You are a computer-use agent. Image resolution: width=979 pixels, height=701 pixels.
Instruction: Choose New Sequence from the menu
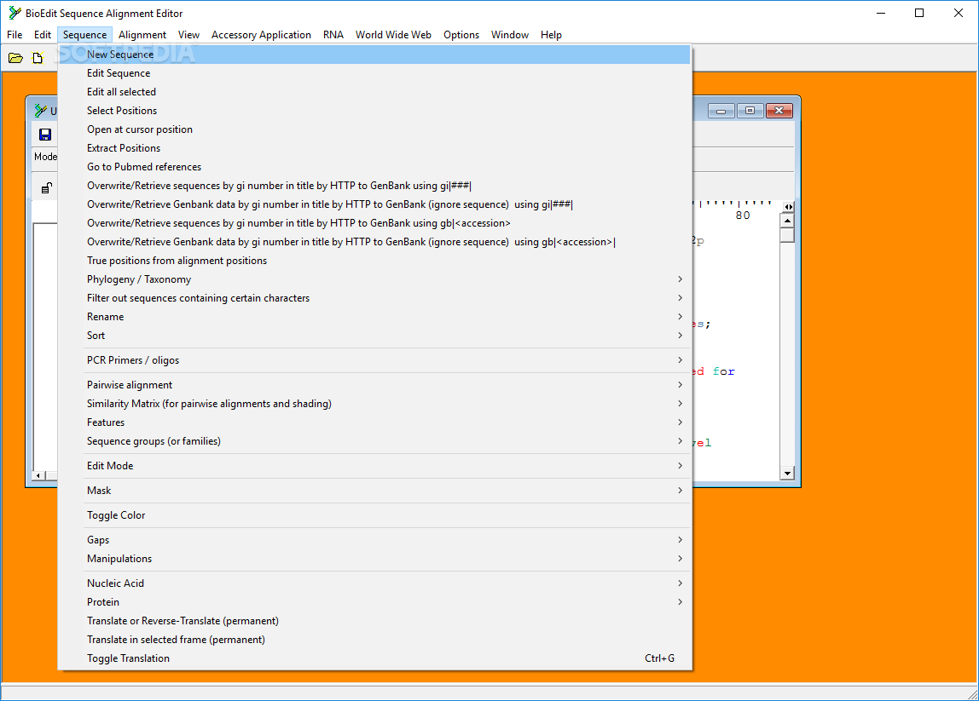coord(374,55)
